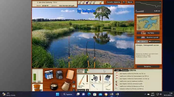
Task: Click the fifth gray flask icon
Action: tap(94, 2)
